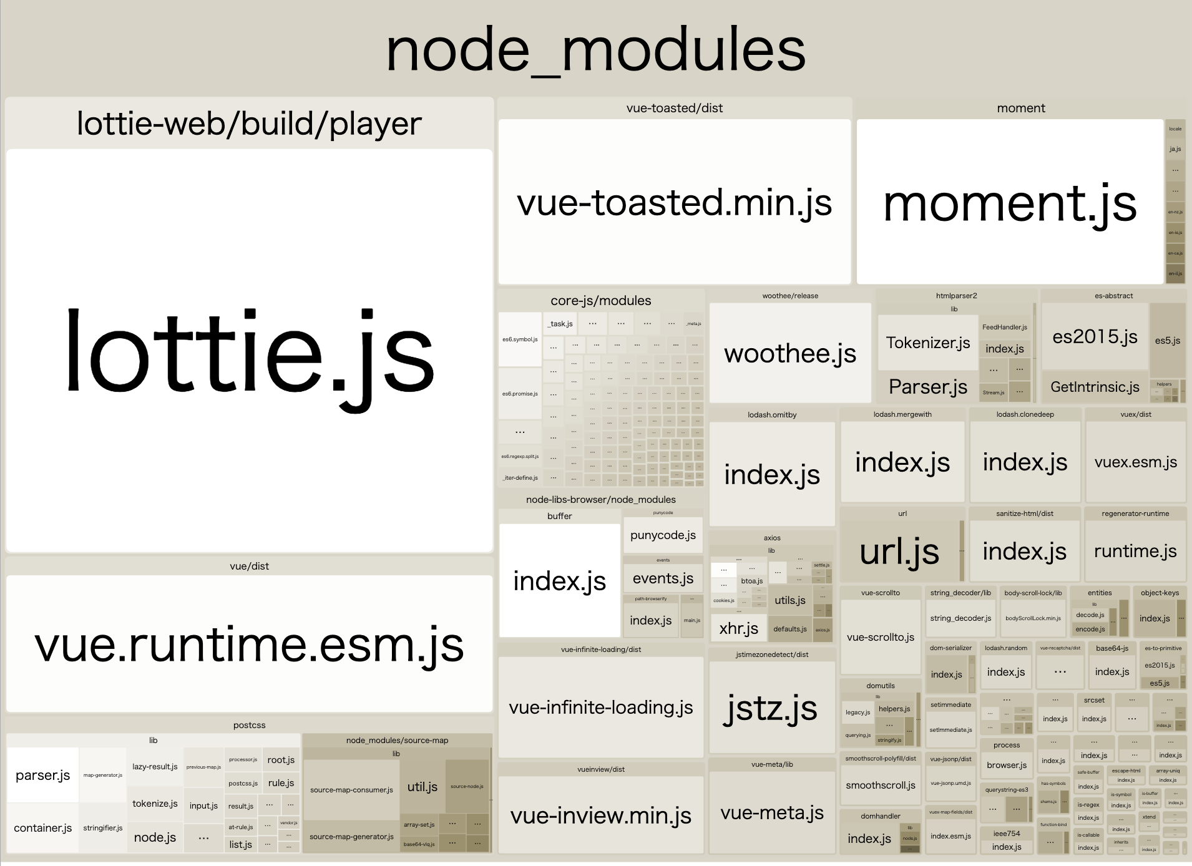Click the es6.symbol.js block

(520, 339)
